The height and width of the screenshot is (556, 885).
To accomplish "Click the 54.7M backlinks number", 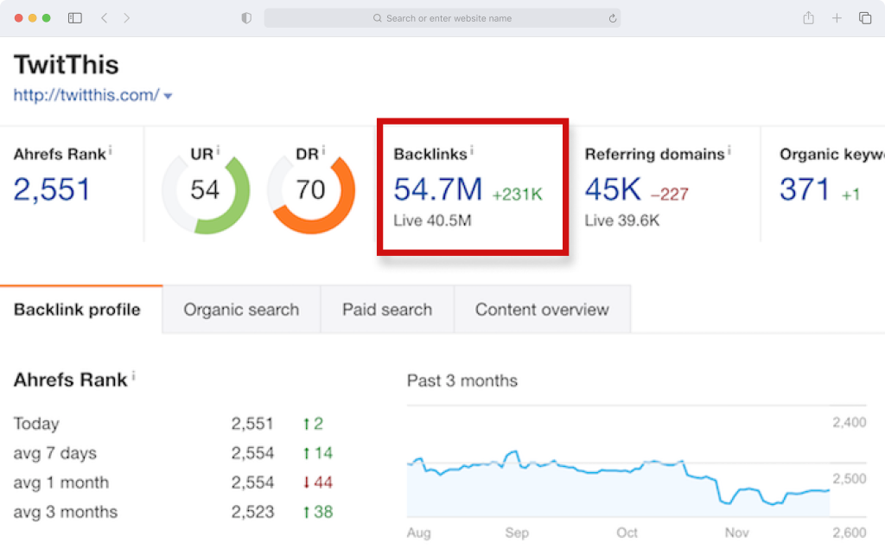I will point(438,189).
